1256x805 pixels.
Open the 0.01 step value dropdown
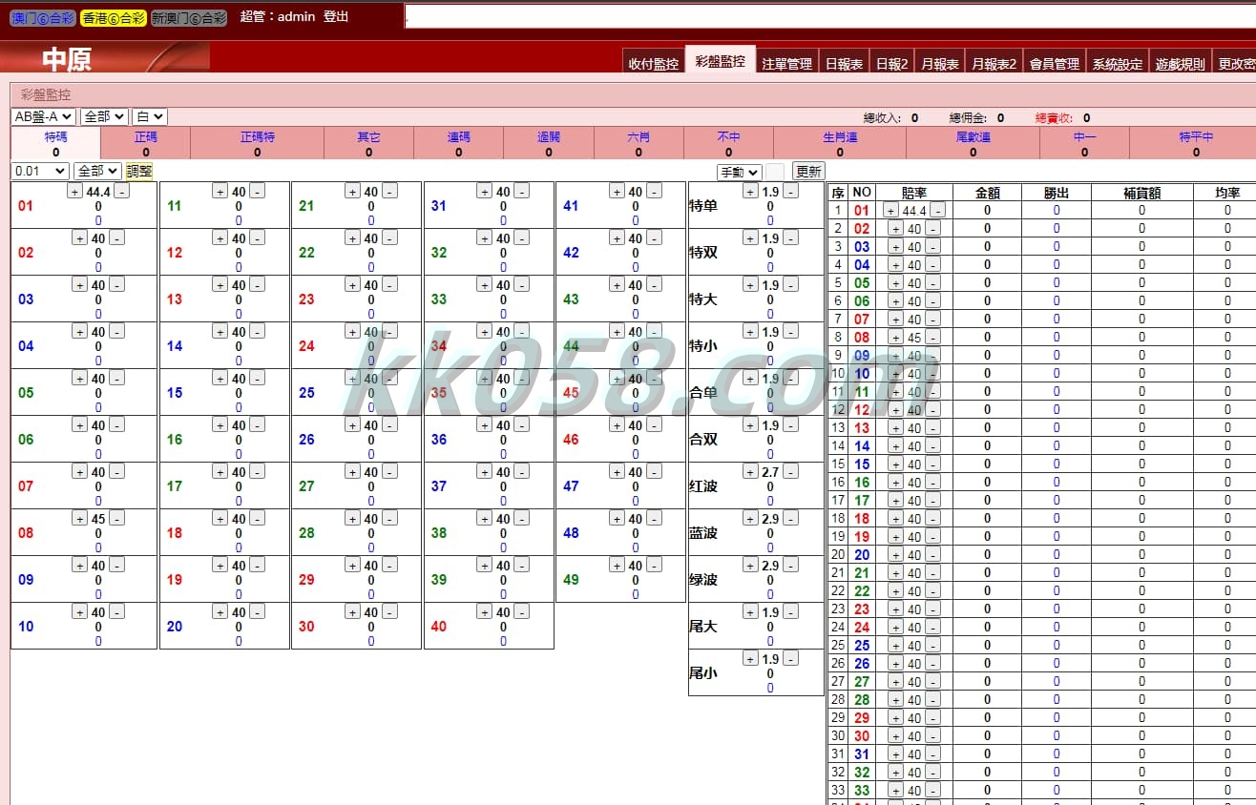point(40,171)
